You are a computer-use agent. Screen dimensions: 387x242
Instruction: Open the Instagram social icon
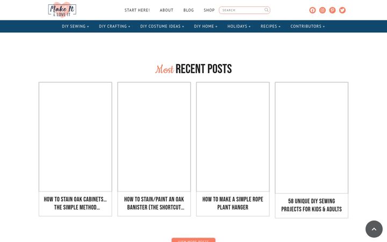[x=322, y=10]
